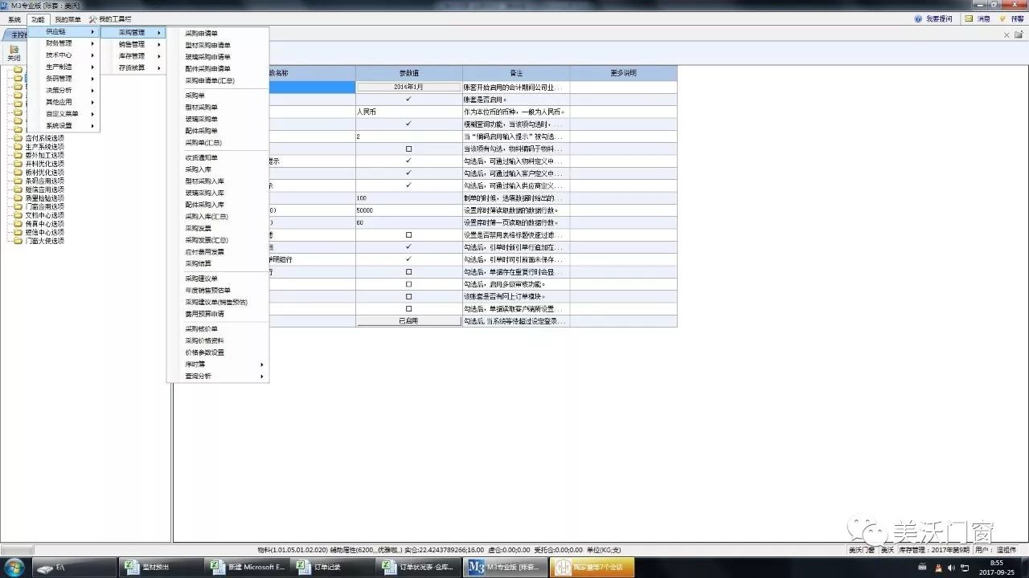Click the 预警 lightning icon
Screen dimensions: 1029x578
[x=1004, y=18]
